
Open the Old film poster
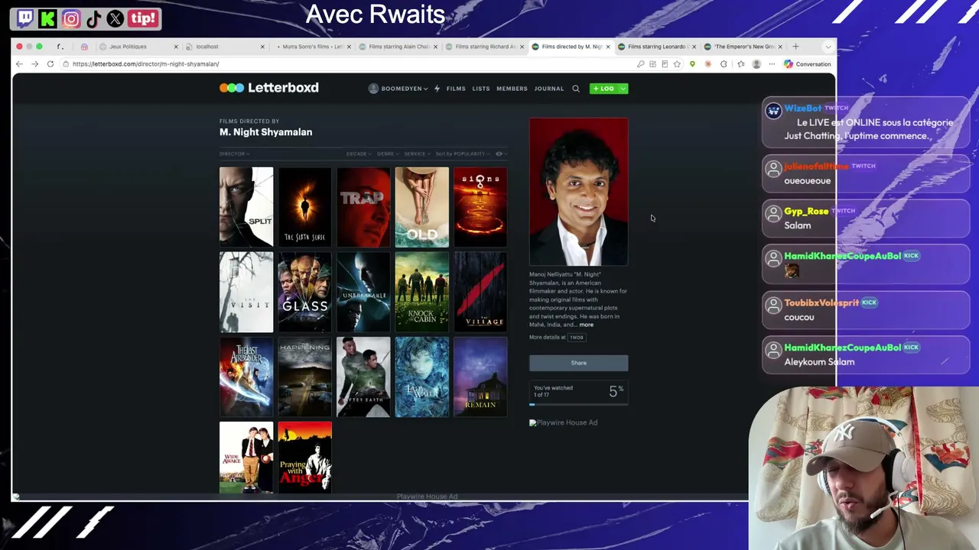click(422, 207)
